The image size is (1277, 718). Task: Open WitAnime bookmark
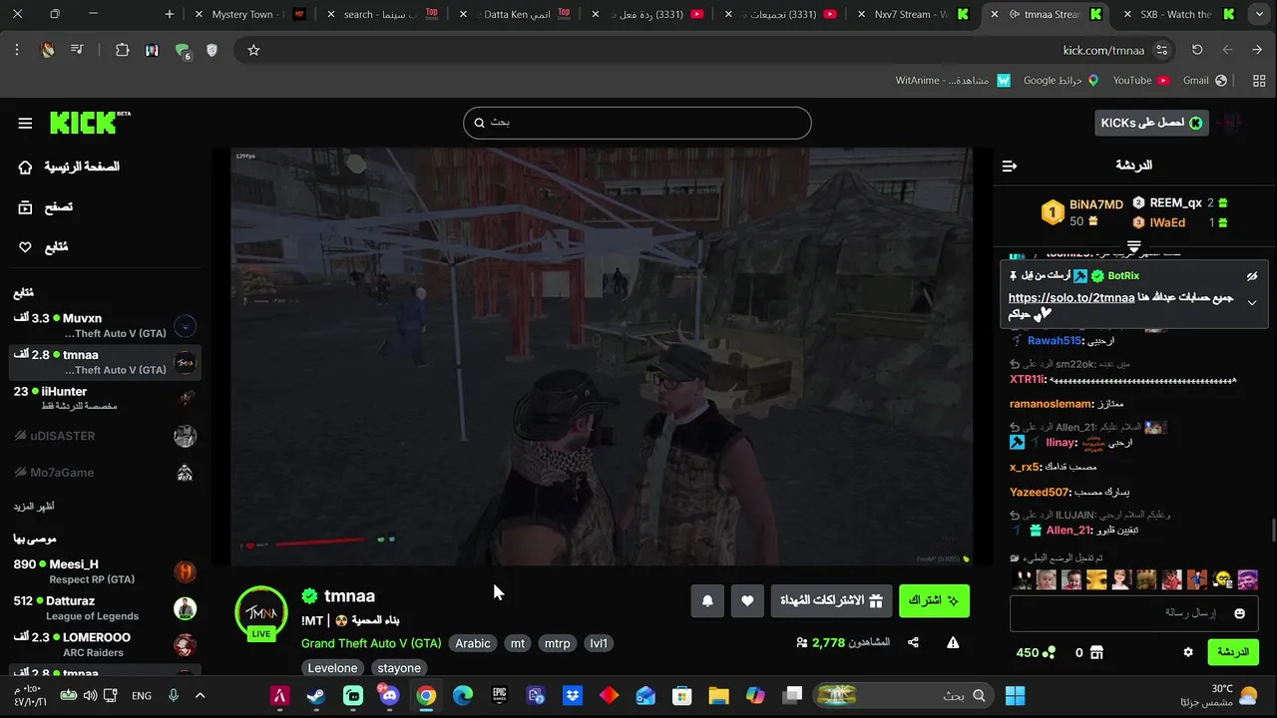coord(953,80)
